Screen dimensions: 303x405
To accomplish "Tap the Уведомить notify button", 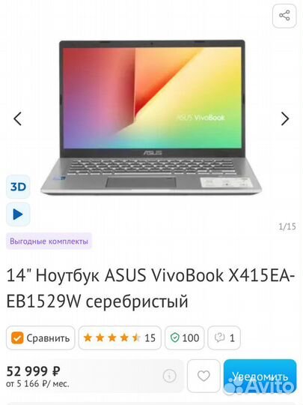I will pos(260,376).
